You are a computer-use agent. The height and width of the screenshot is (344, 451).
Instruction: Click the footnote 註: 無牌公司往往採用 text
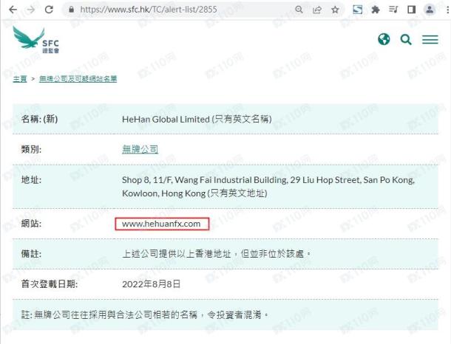145,315
